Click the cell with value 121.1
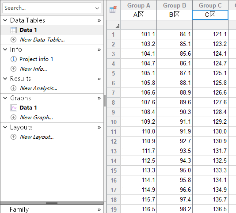 tap(210, 34)
